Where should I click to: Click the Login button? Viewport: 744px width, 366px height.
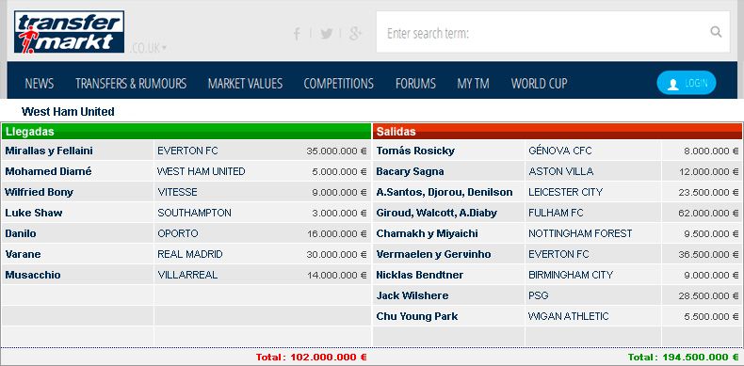pyautogui.click(x=687, y=83)
